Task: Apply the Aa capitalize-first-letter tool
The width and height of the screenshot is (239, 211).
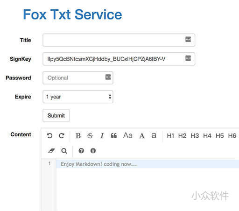Action: [128, 135]
